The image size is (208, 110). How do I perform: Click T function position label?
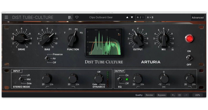point(65,33)
